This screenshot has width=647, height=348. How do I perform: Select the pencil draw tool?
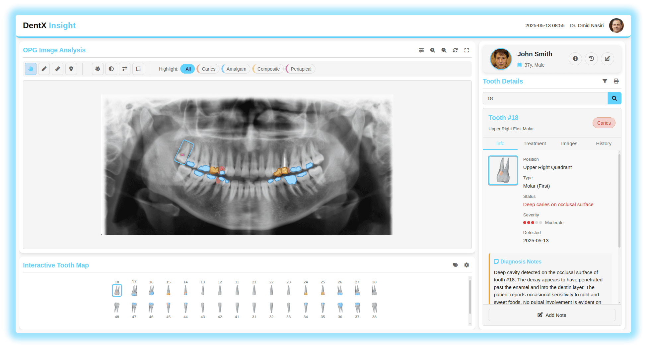44,69
